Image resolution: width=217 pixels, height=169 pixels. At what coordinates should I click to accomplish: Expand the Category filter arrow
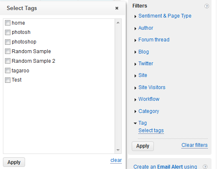(135, 112)
